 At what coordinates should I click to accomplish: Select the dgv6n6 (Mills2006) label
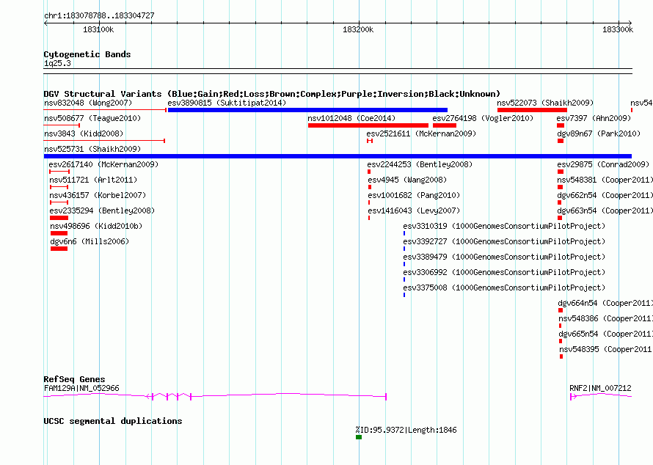[90, 241]
